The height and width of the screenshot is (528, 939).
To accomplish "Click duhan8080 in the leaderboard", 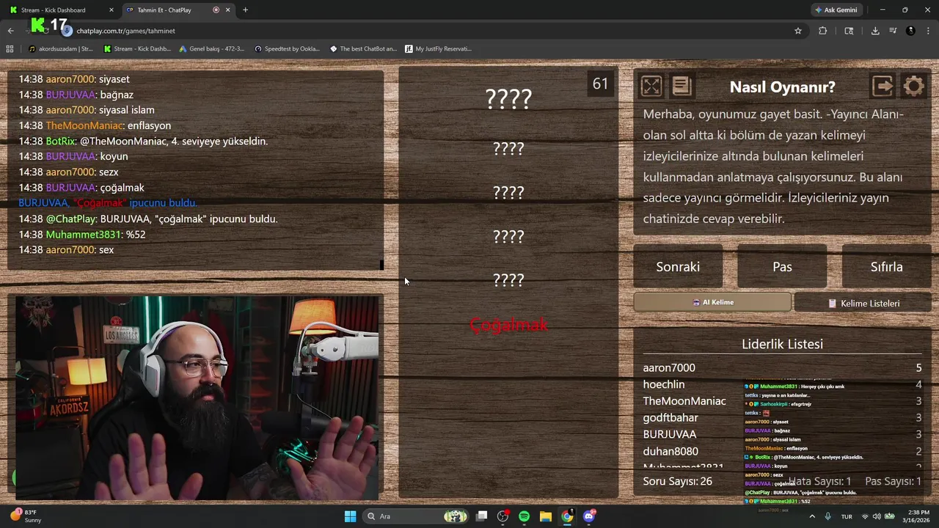I will click(x=671, y=452).
